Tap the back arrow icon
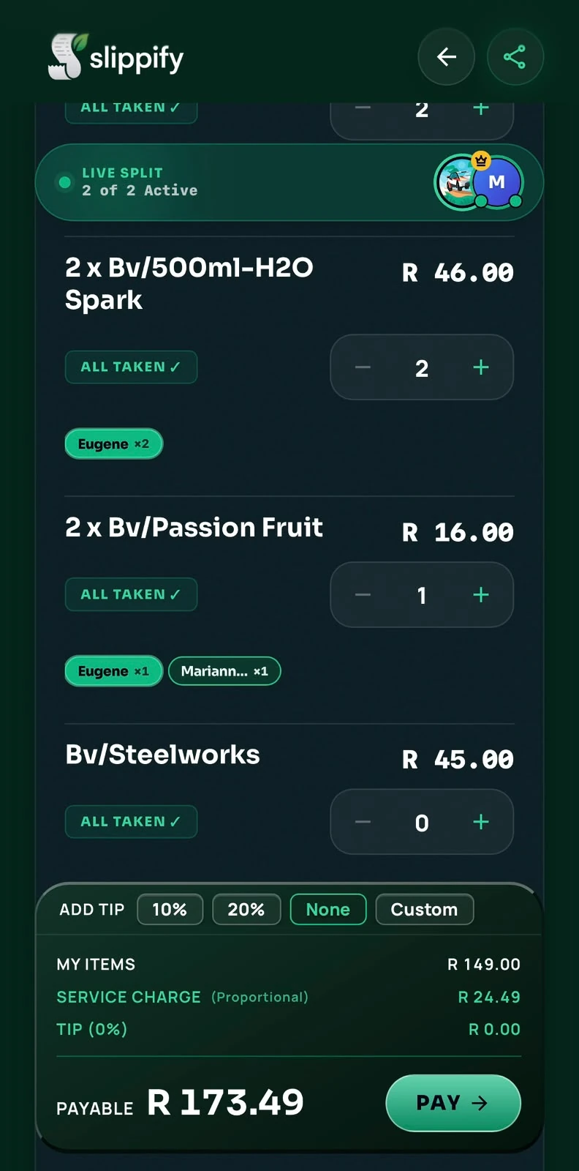 446,57
